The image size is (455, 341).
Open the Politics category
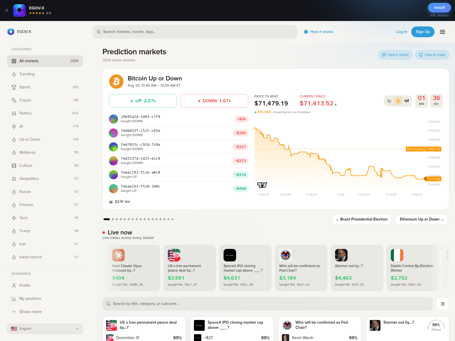pos(45,113)
